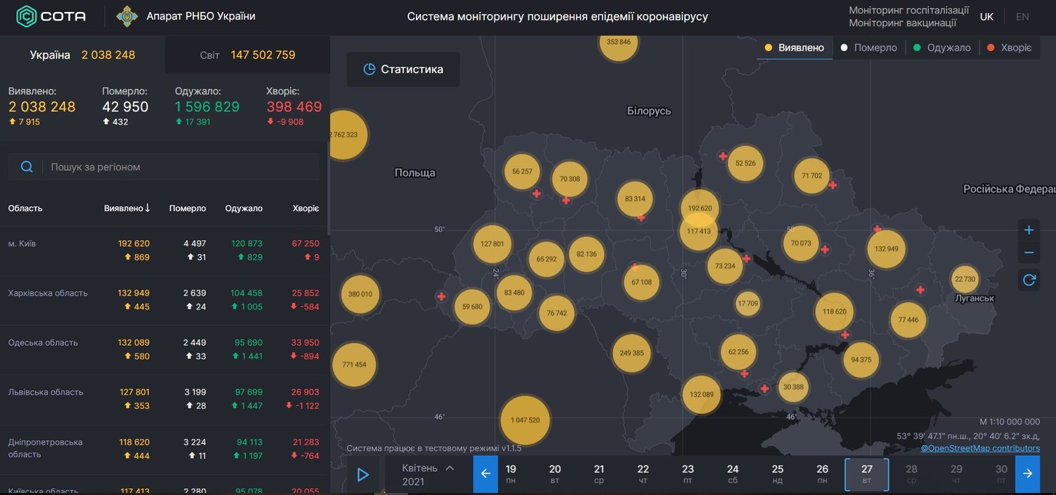Image resolution: width=1056 pixels, height=495 pixels.
Task: Select the 132 089 Odesa bubble
Action: click(x=701, y=395)
